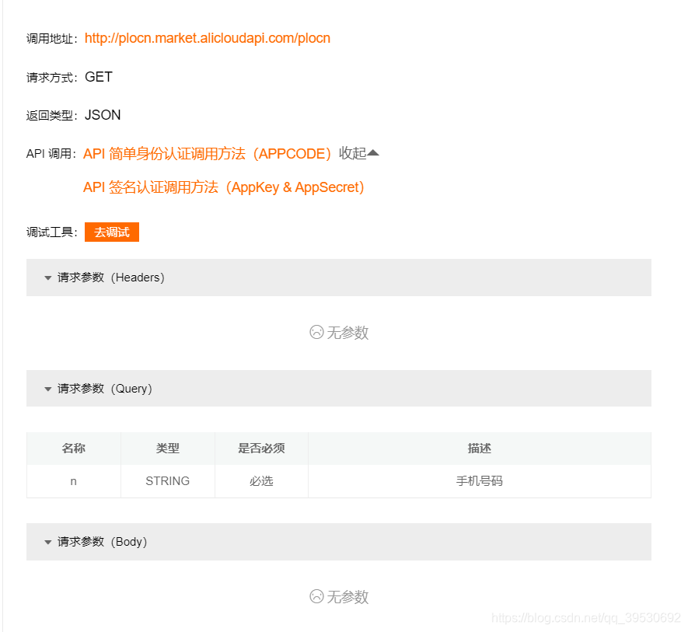Click the orange 去调试 button
The image size is (688, 632).
(112, 232)
